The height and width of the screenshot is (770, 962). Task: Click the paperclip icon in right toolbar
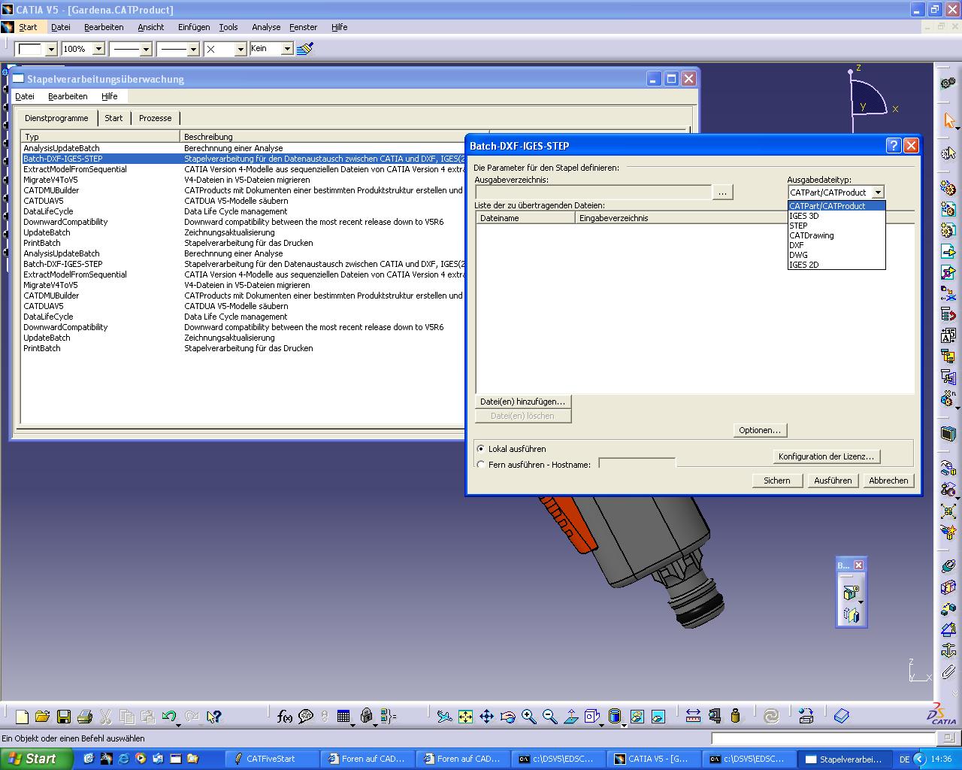(948, 671)
